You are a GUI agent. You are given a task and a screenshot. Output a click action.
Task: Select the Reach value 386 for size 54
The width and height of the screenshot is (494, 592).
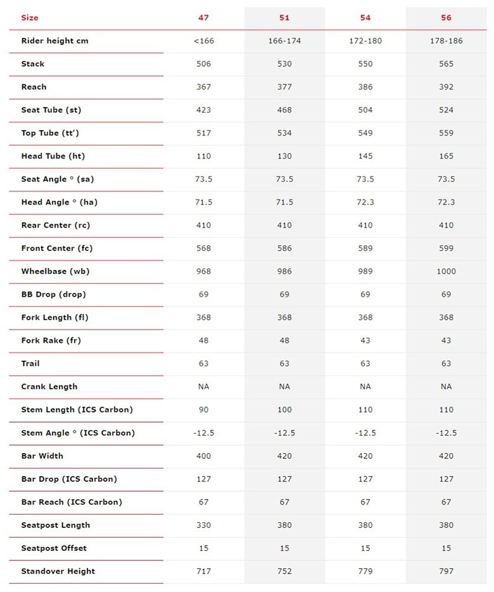coord(365,87)
